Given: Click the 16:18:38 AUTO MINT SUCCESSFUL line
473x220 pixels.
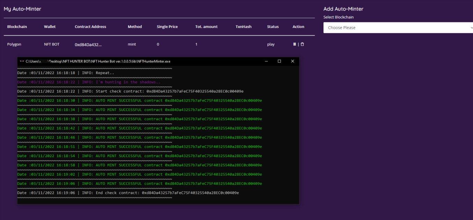Looking at the screenshot, I should [x=140, y=119].
